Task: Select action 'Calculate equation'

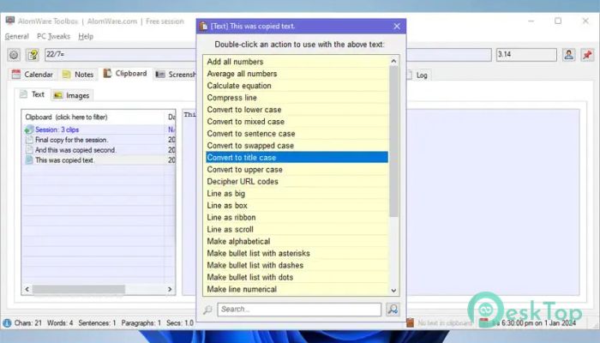Action: pyautogui.click(x=297, y=86)
